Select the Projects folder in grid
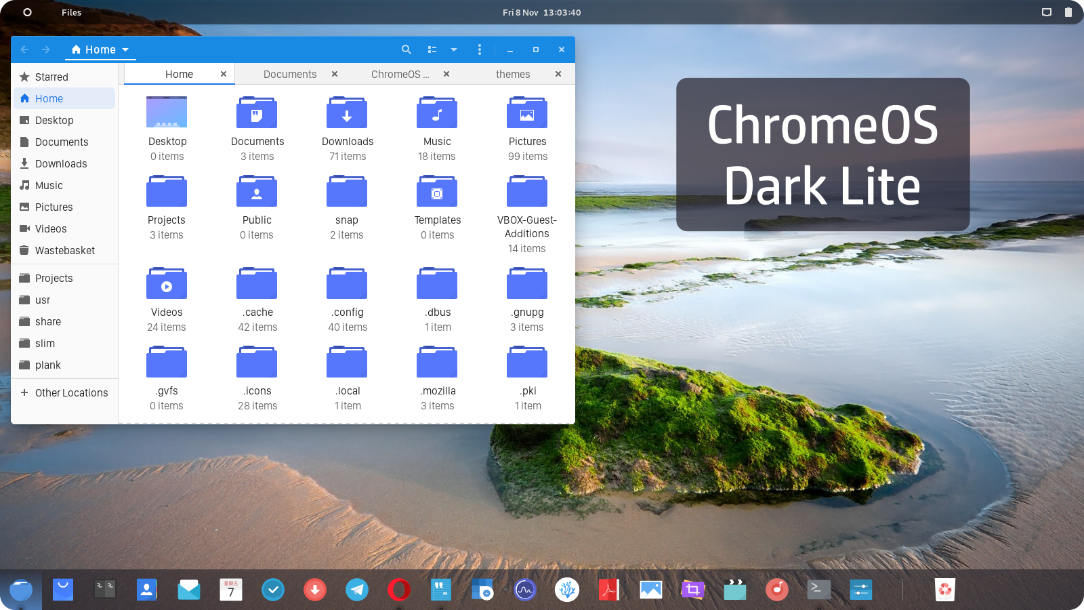Screen dimensions: 1084x610 [x=167, y=190]
